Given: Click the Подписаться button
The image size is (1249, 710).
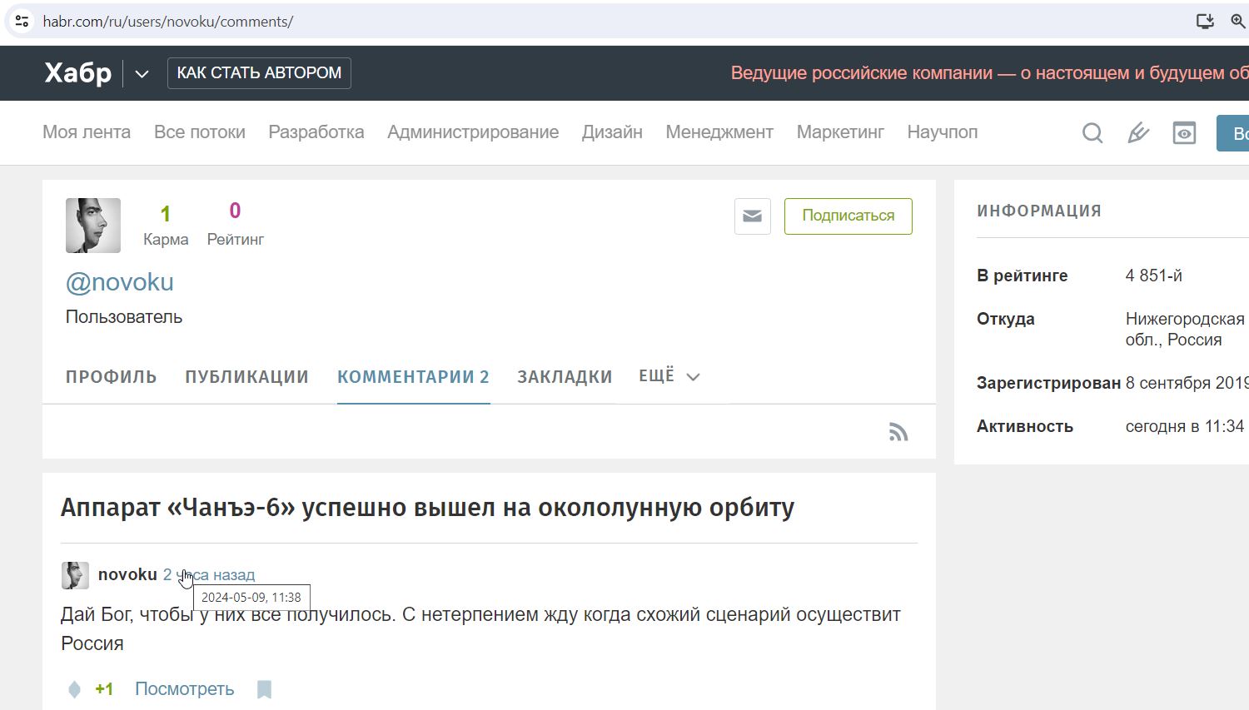Looking at the screenshot, I should point(848,216).
